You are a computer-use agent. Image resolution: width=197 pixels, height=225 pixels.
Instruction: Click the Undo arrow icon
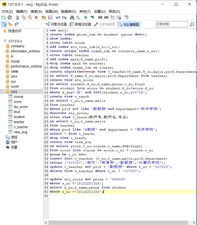click(58, 18)
